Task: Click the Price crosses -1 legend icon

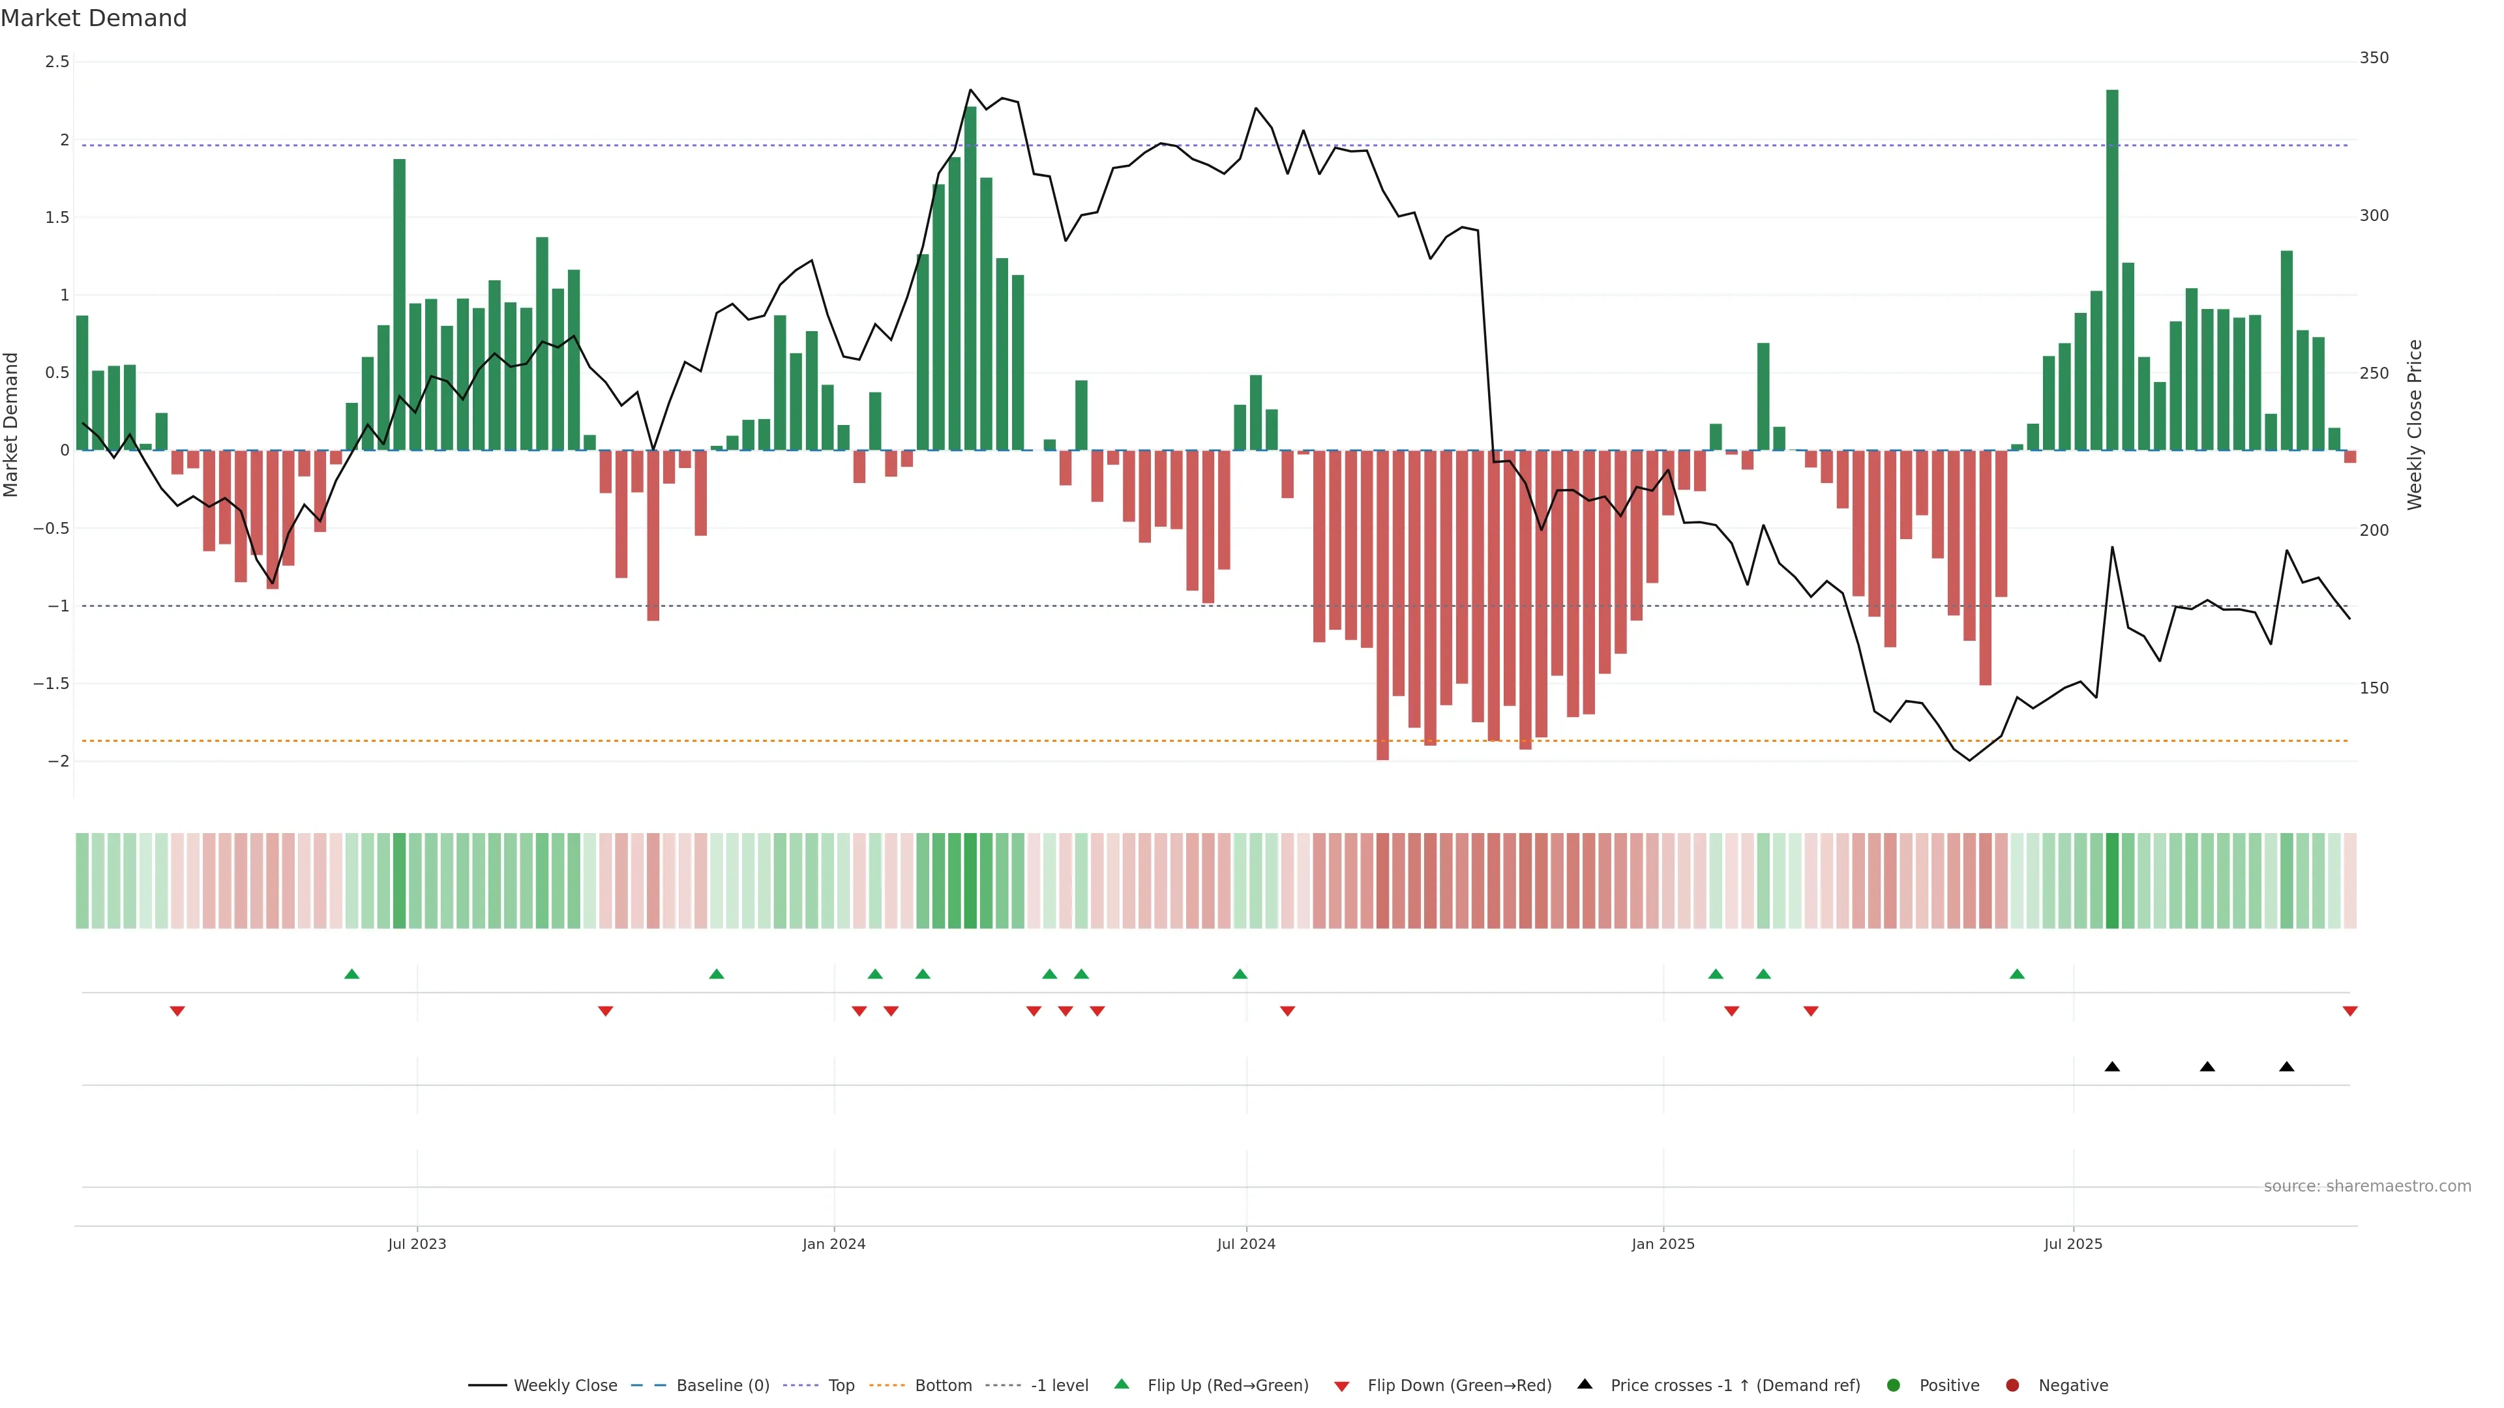Action: [1585, 1384]
